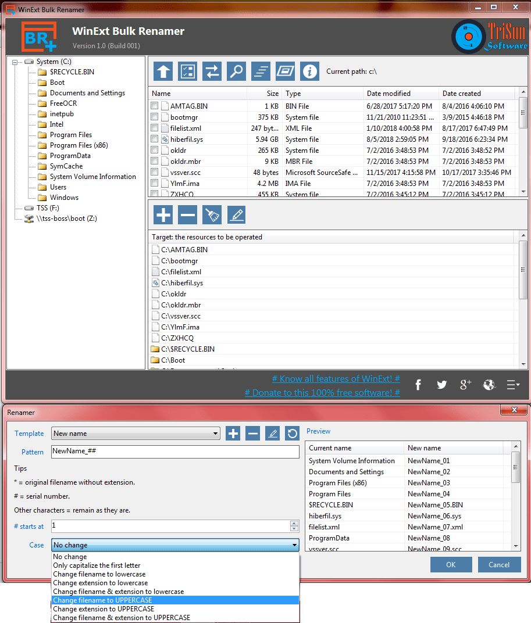Click the edit pencil icon above target list
The image size is (531, 623).
pos(236,214)
